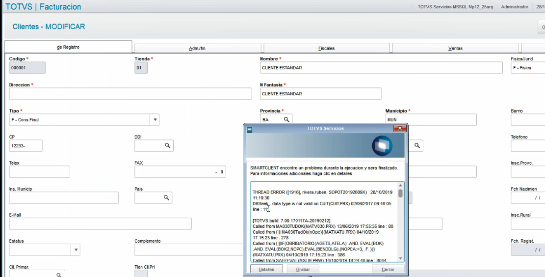
Task: Switch to the de Registro tab
Action: [68, 47]
